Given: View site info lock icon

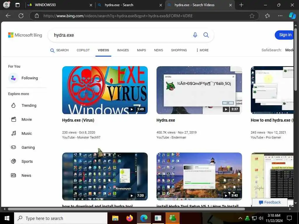Looking at the screenshot, I should pyautogui.click(x=37, y=16).
